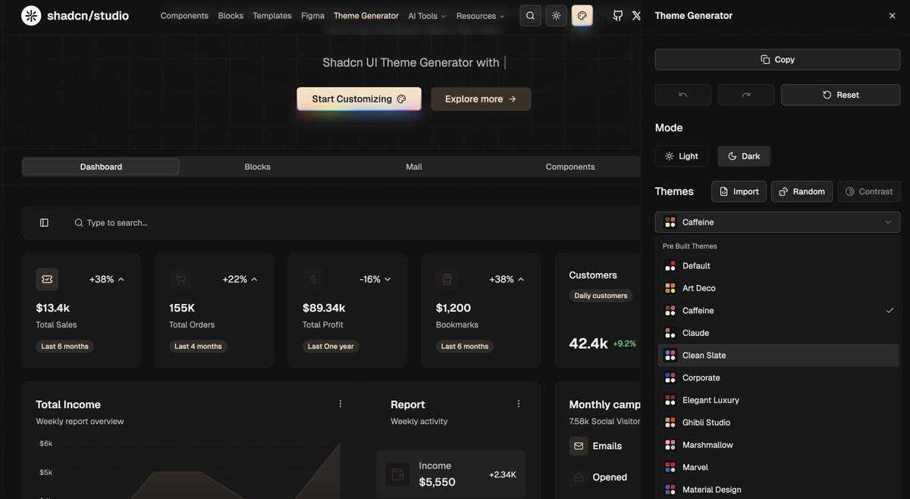Open the Components nav item
Screen dimensions: 910x499
click(184, 15)
